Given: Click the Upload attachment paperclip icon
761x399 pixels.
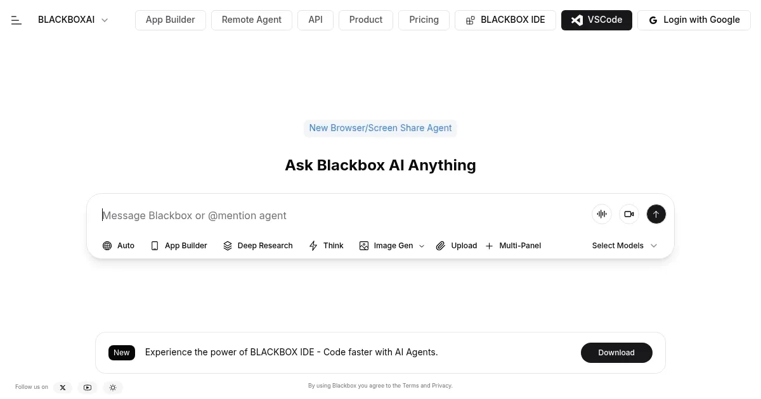Looking at the screenshot, I should pos(441,246).
